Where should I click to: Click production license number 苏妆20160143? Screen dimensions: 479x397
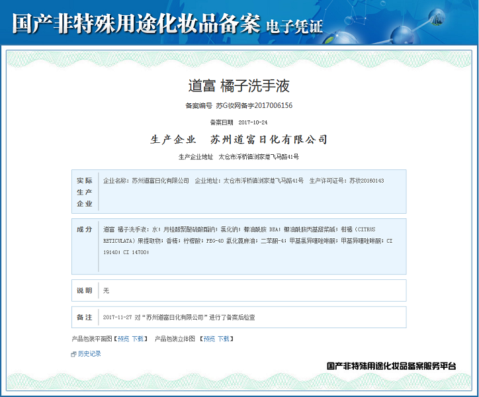(367, 181)
